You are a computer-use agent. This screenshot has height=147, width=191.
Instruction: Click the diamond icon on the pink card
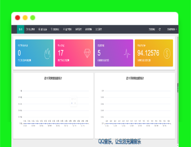[87, 53]
